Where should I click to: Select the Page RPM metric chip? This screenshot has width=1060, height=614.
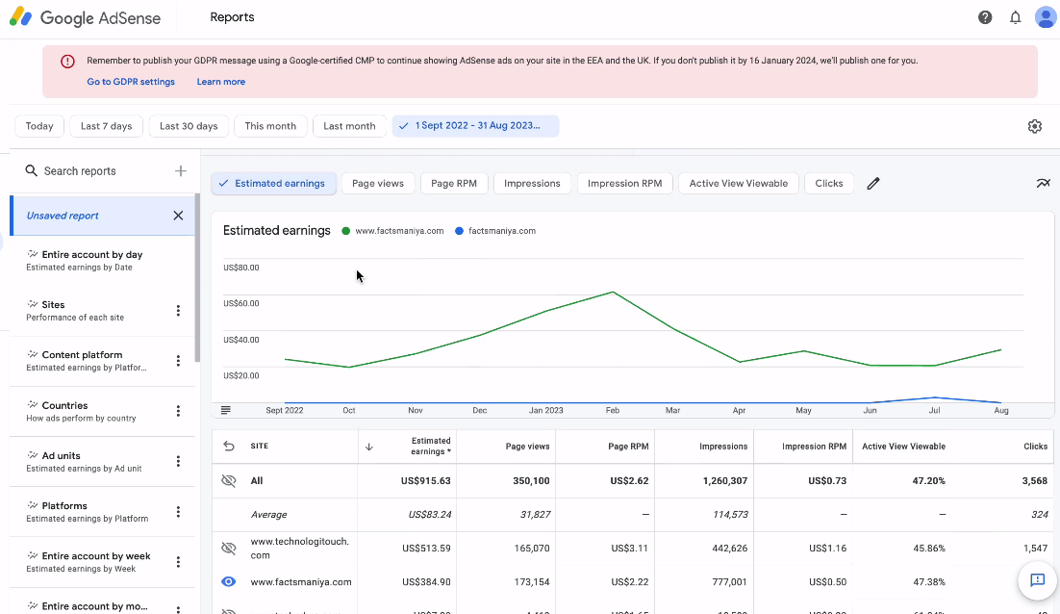coord(454,183)
